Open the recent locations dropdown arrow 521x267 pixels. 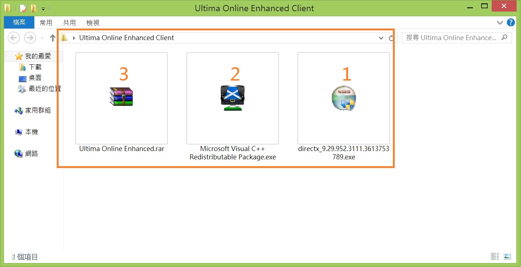42,38
